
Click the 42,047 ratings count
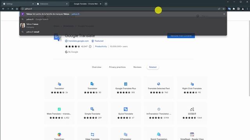84,47
